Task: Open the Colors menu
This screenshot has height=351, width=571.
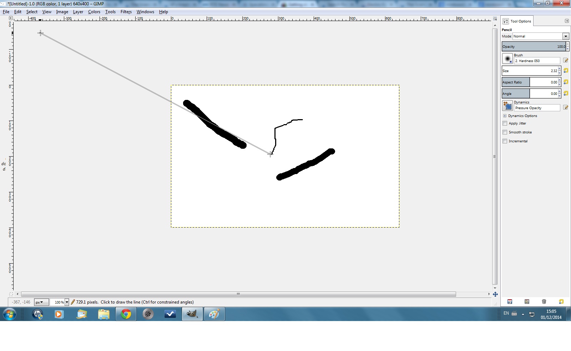Action: [x=94, y=12]
